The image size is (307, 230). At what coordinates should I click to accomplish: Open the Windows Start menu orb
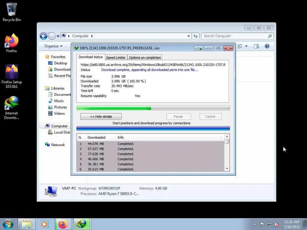(x=8, y=224)
